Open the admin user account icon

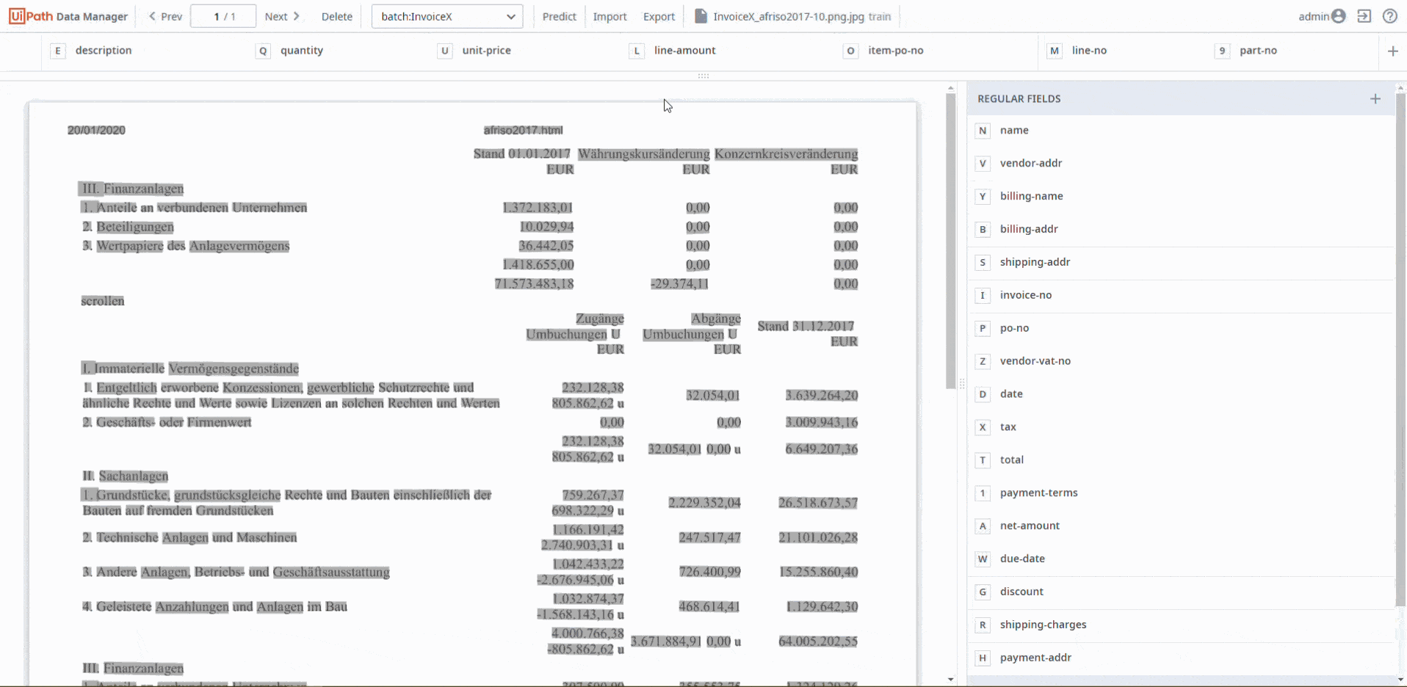[x=1339, y=16]
